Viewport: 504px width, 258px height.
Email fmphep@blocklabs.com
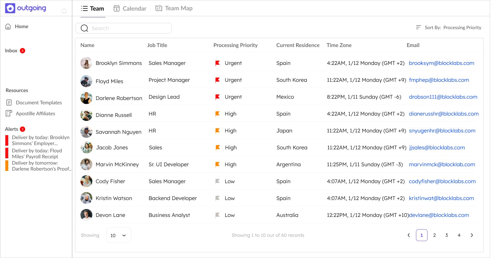pos(439,80)
